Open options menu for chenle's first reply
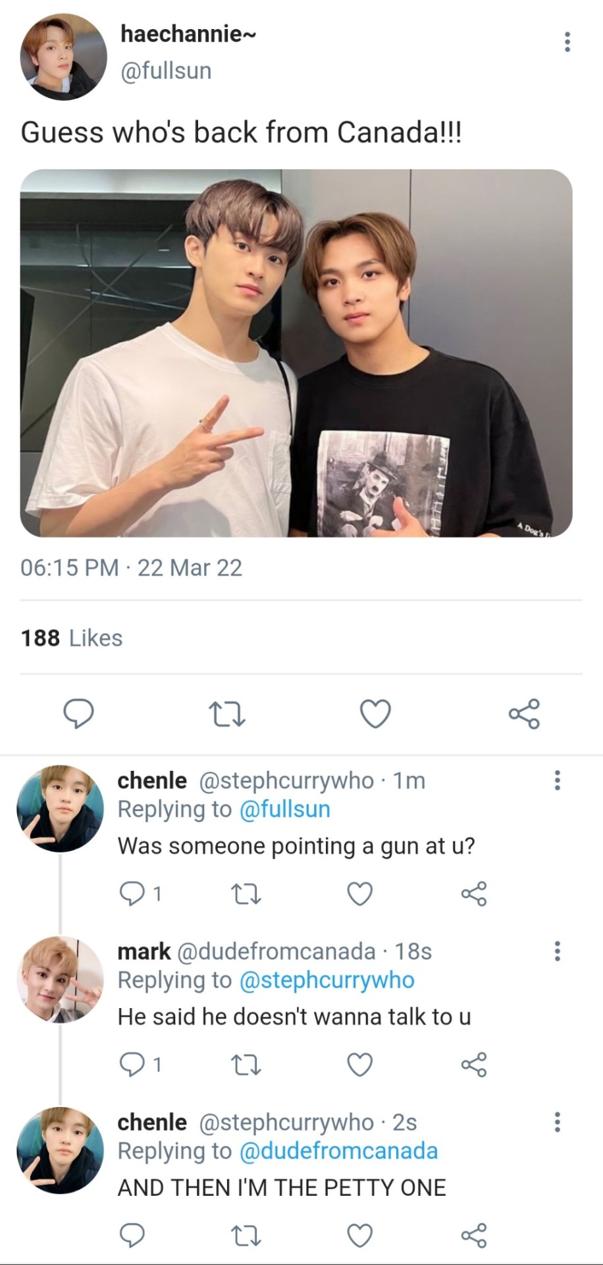This screenshot has width=603, height=1265. [x=558, y=780]
